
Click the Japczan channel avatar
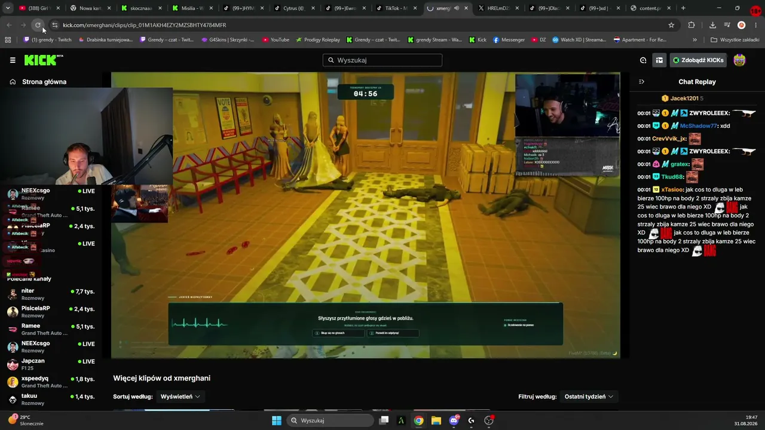click(x=13, y=364)
